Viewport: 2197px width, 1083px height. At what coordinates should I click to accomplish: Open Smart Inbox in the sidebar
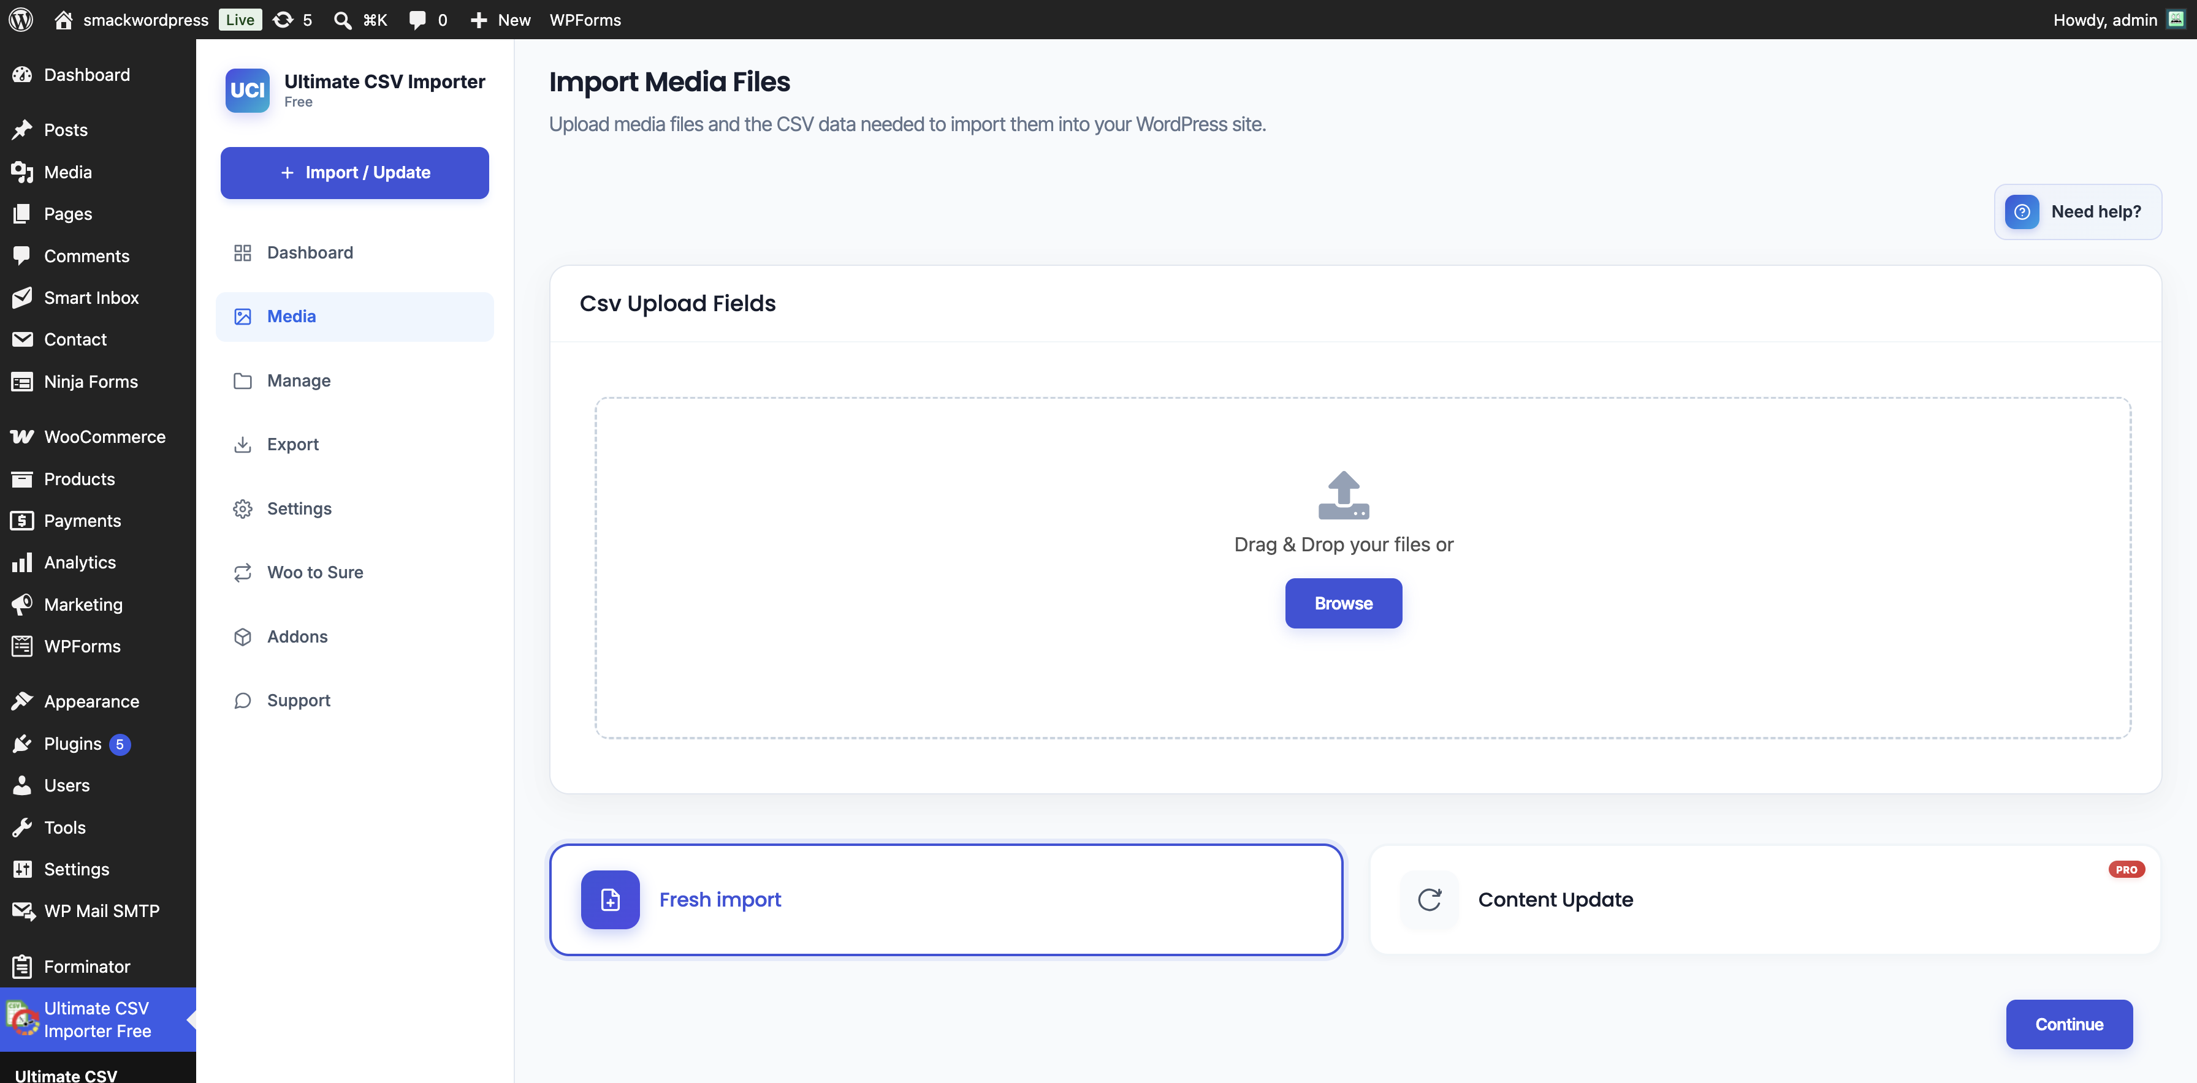(98, 297)
